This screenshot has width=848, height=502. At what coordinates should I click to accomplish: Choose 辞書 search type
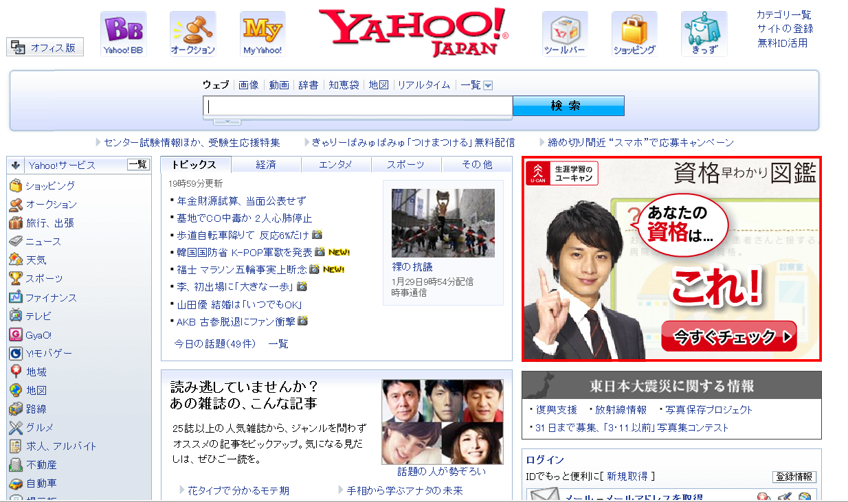click(x=309, y=85)
